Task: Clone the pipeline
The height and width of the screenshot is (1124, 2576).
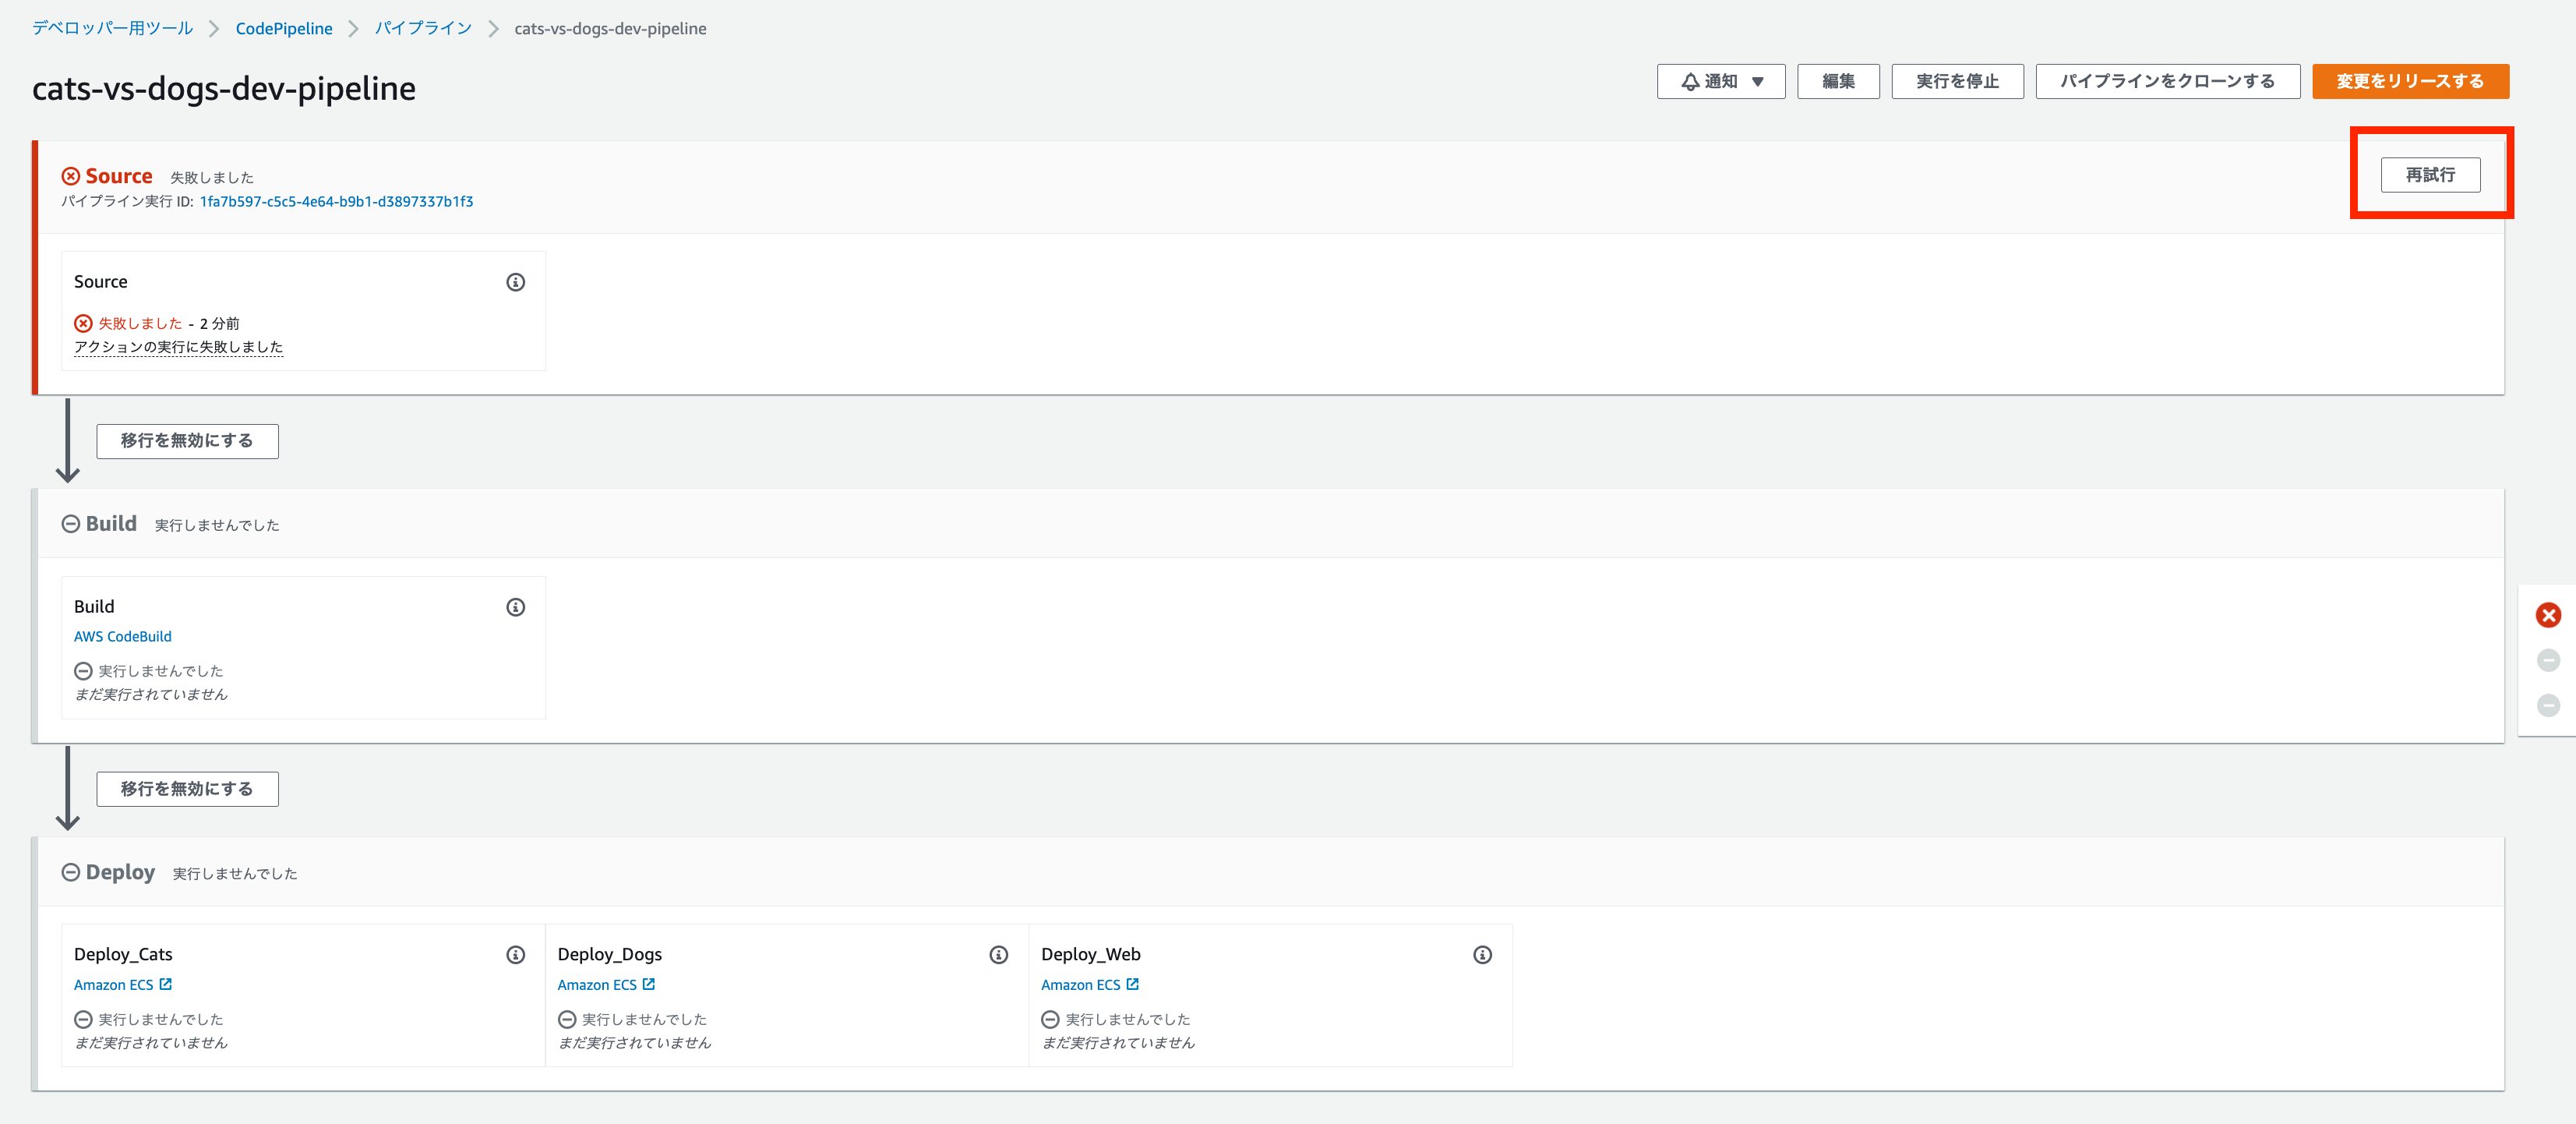Action: pos(2167,81)
